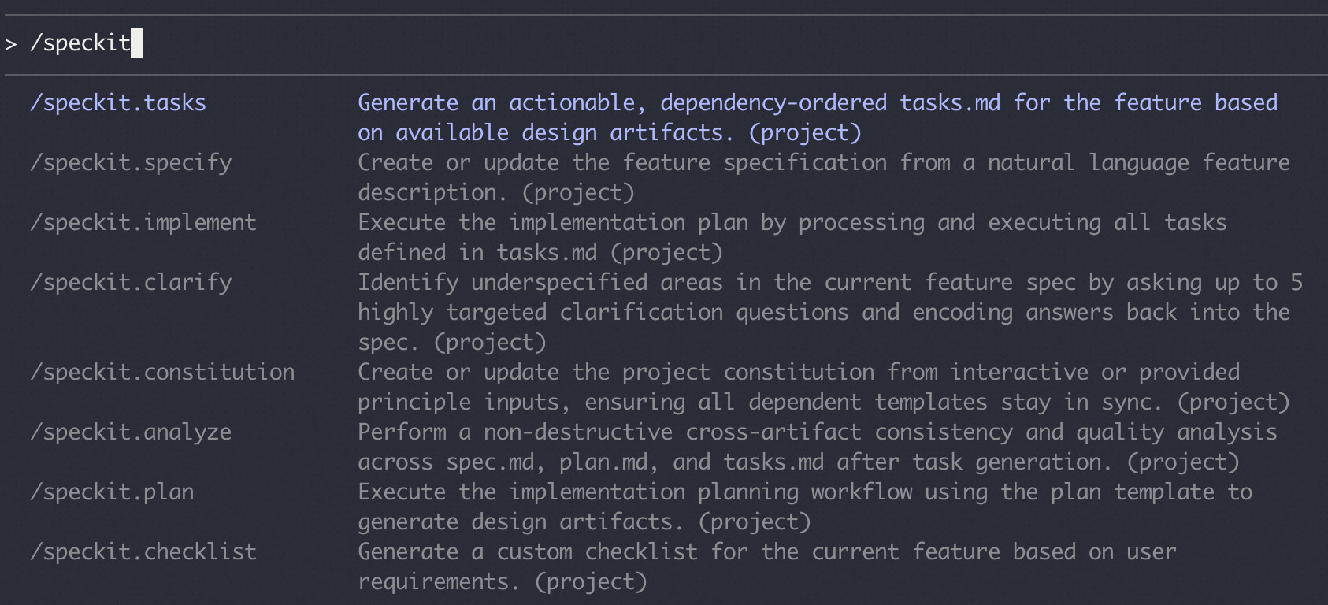Click the /speckit prompt input text
The image size is (1328, 605).
(x=80, y=43)
